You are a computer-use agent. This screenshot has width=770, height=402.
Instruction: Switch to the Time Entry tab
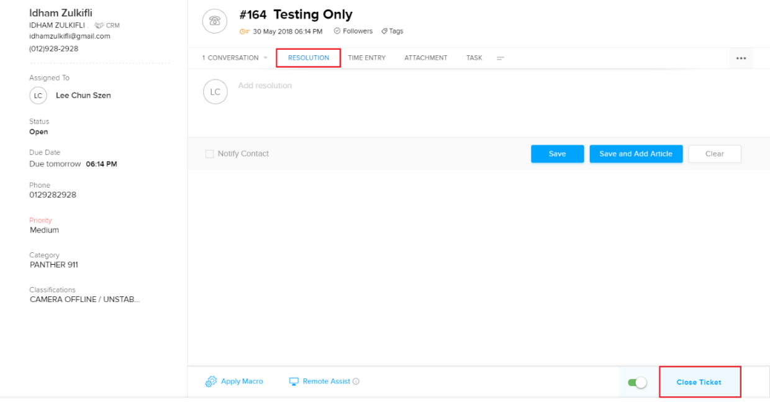366,58
